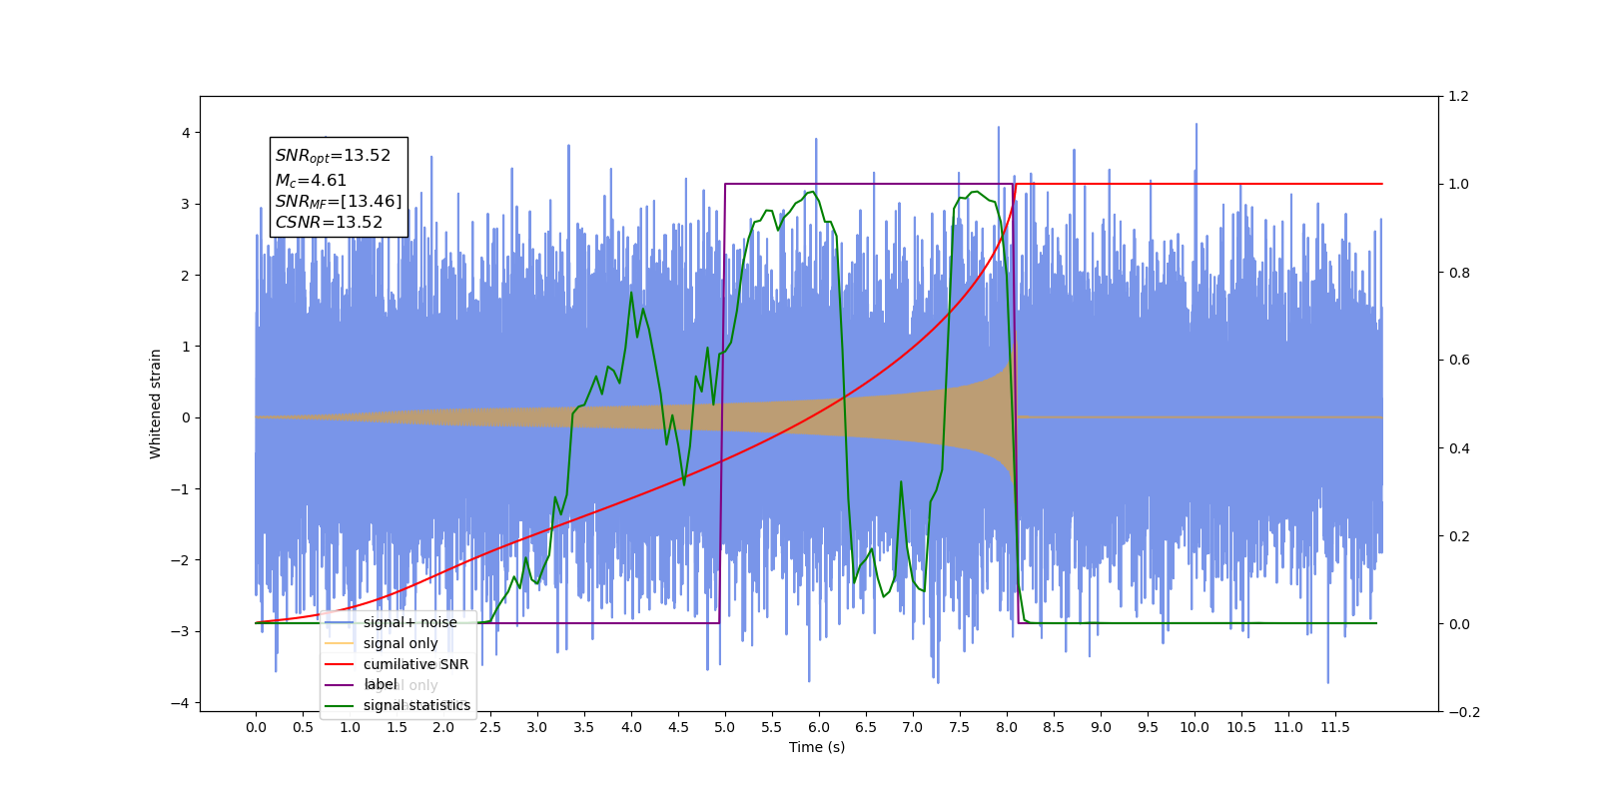This screenshot has height=799, width=1598.
Task: Click the x-axis tick label 10.0
Action: point(1195,727)
